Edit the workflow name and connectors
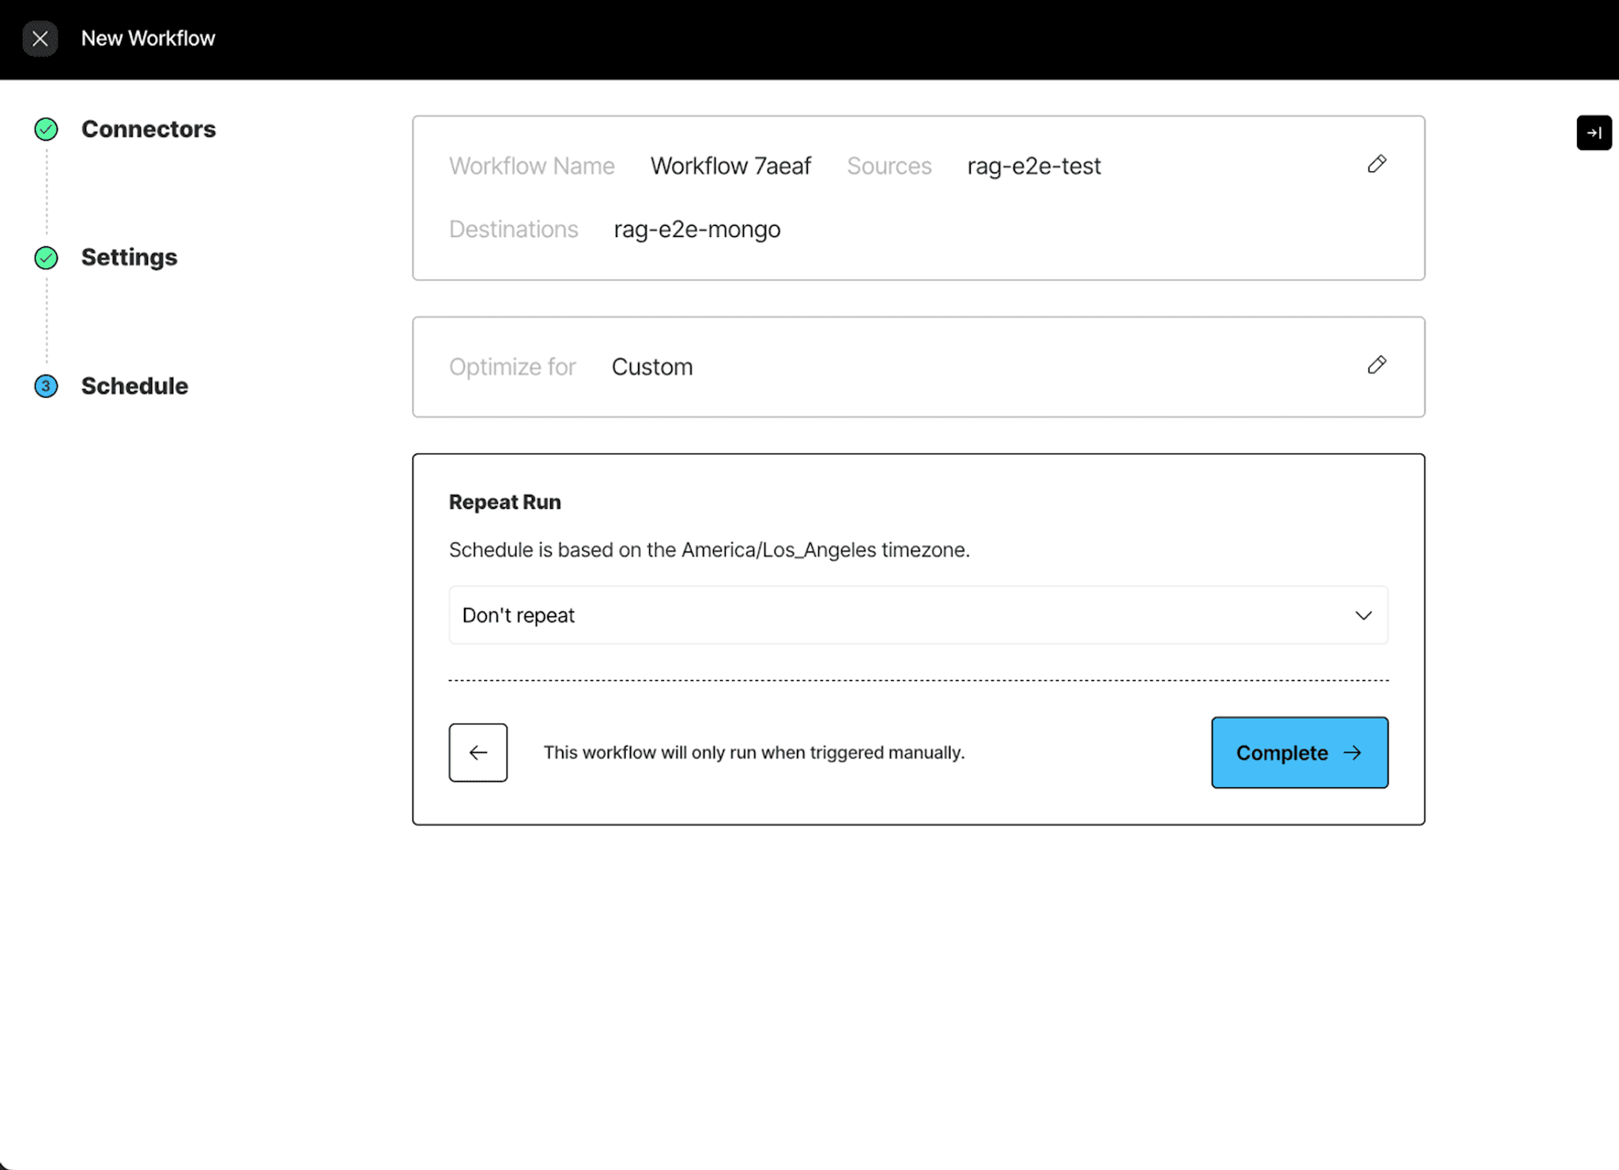Viewport: 1619px width, 1170px height. [1376, 164]
